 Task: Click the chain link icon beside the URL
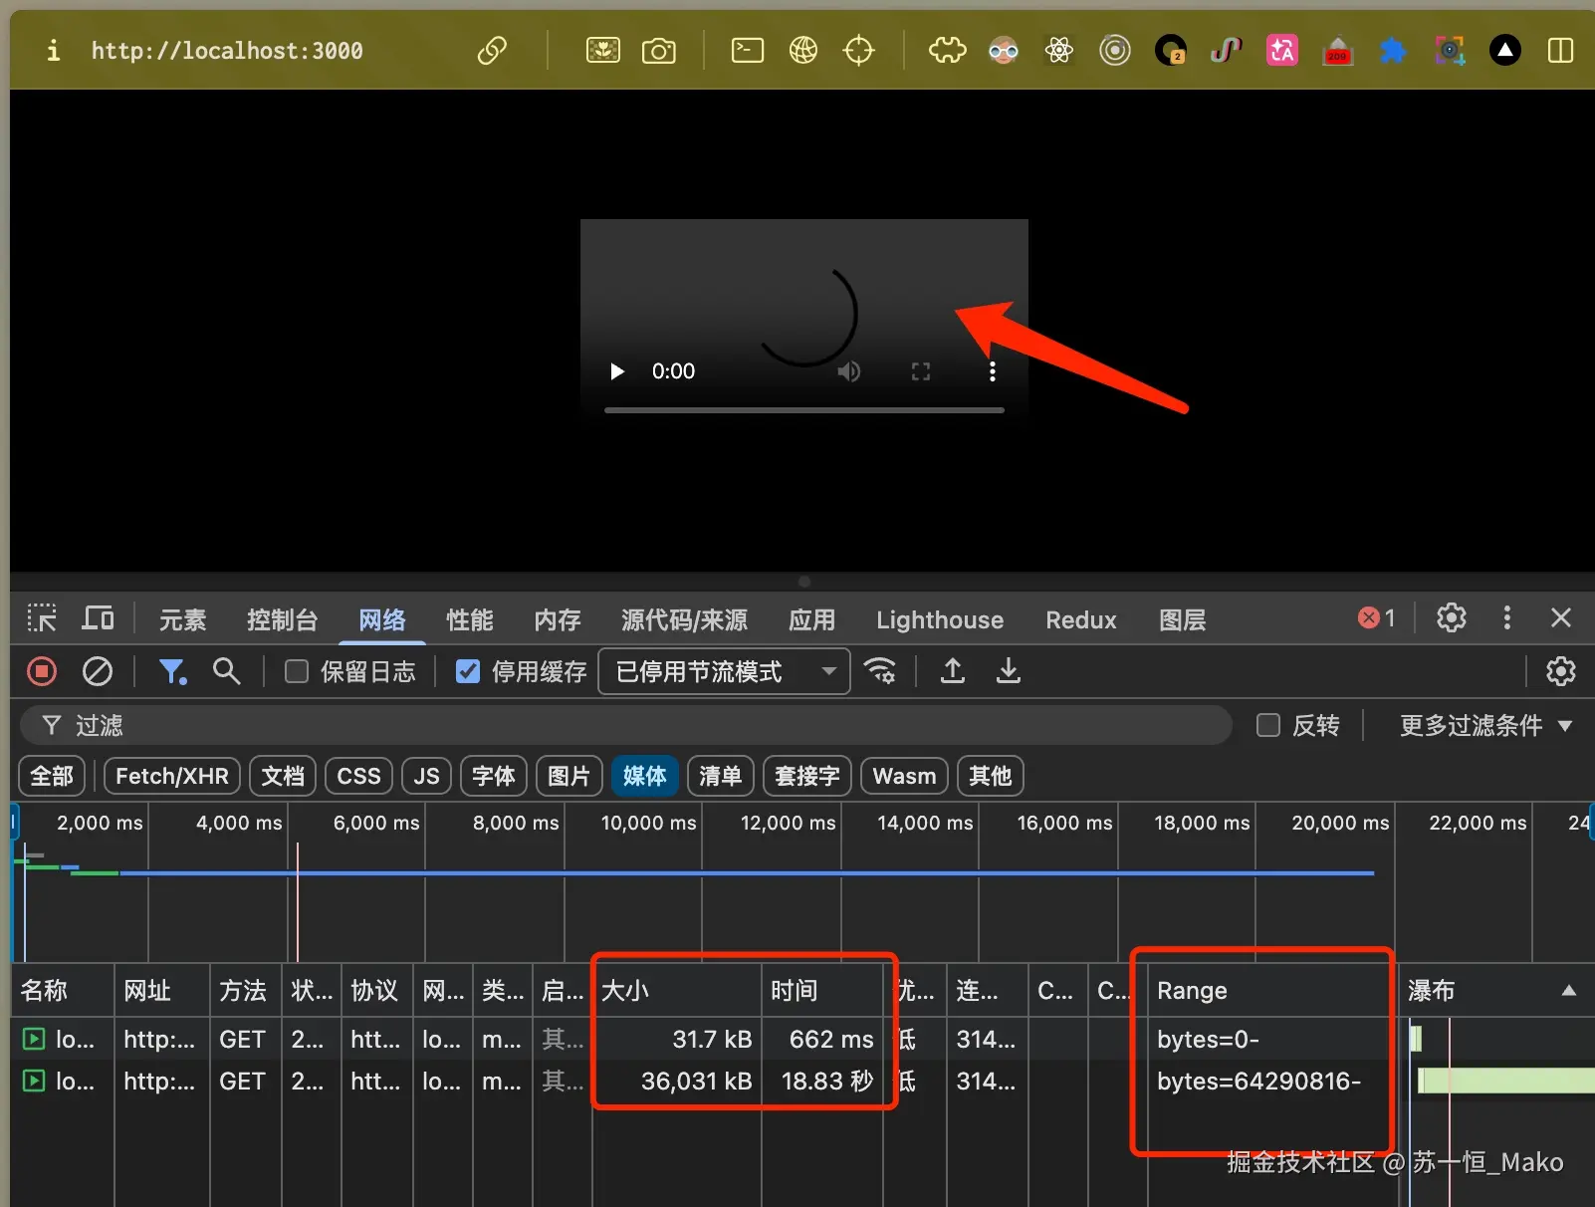pyautogui.click(x=492, y=50)
